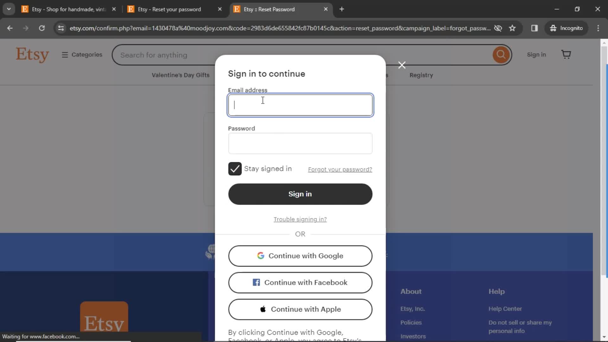Toggle the Stay signed in checkbox
The height and width of the screenshot is (342, 608).
[x=235, y=169]
